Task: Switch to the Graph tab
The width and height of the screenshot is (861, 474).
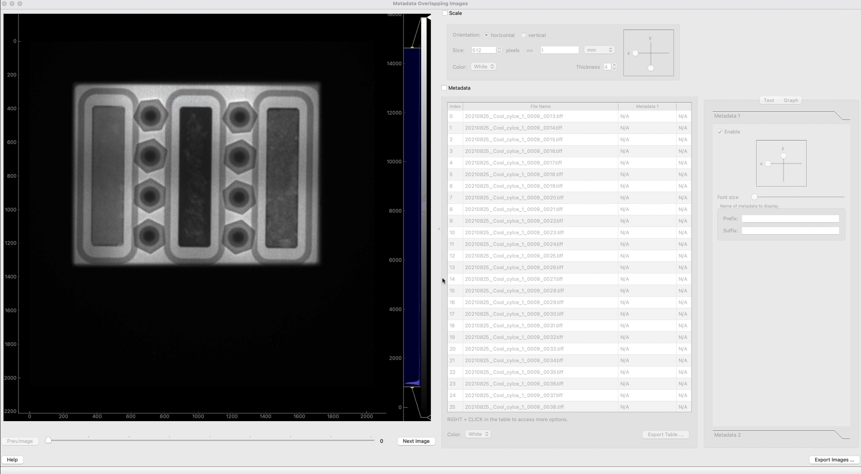Action: coord(791,100)
